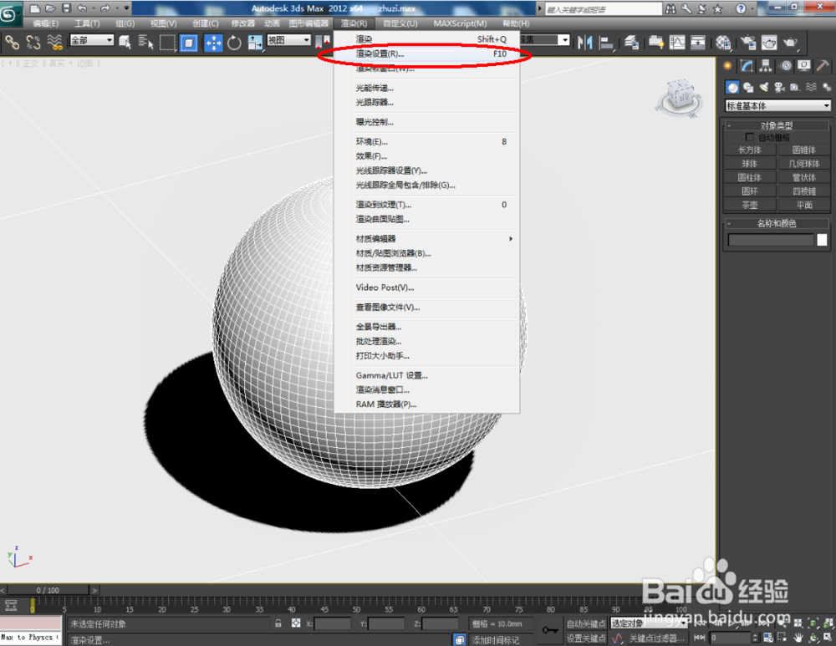Image resolution: width=836 pixels, height=646 pixels.
Task: Open Select by Name list icon
Action: 145,42
